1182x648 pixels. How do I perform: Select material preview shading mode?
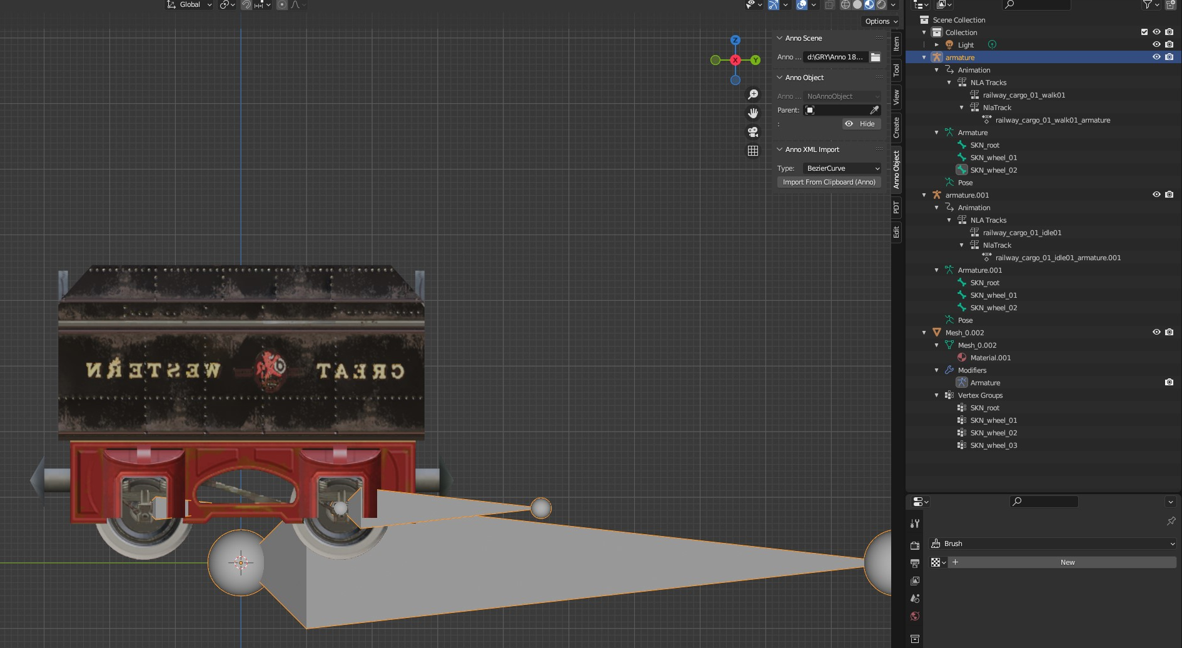pos(869,5)
